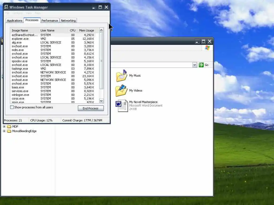The width and height of the screenshot is (274, 205).
Task: Click the 8,612 K memory usage cell
Action: click(x=89, y=54)
